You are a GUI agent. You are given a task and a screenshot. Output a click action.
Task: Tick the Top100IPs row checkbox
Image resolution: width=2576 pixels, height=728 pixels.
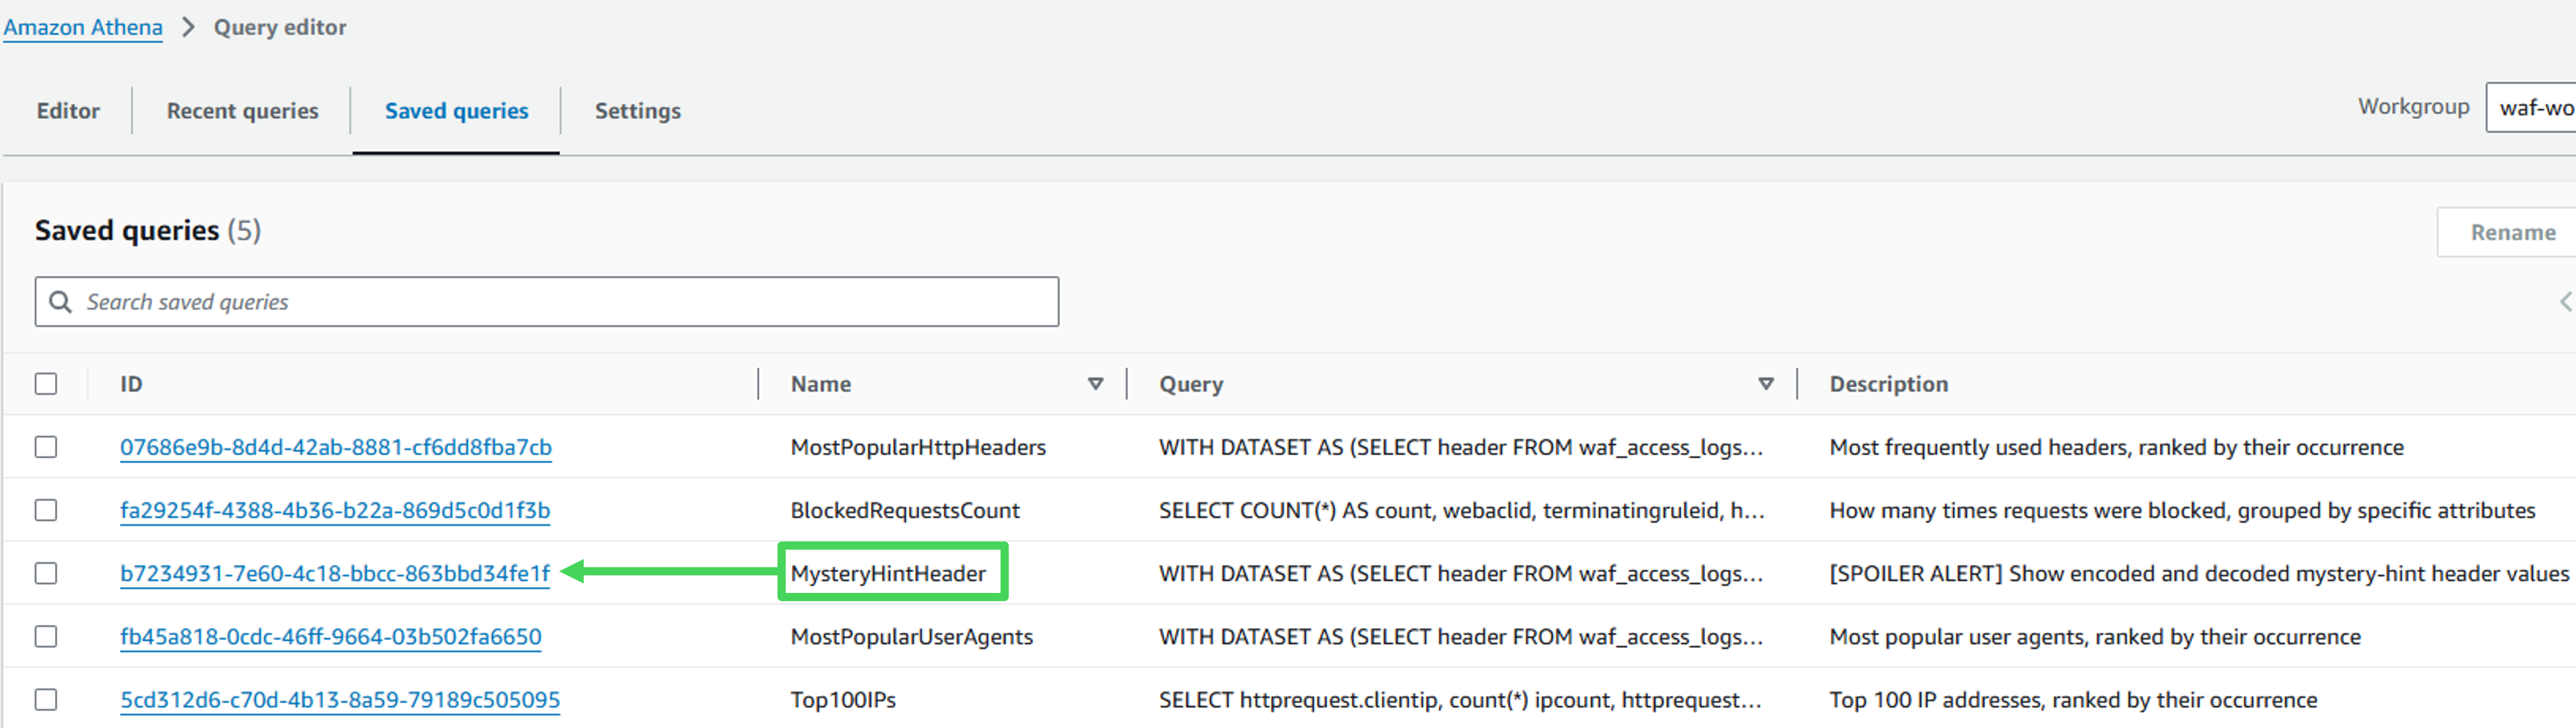[x=46, y=699]
